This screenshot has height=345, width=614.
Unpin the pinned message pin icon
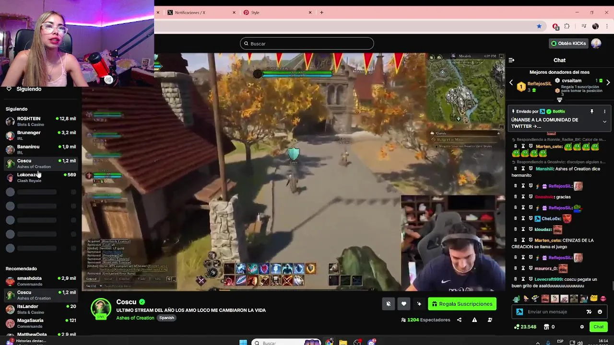(592, 111)
